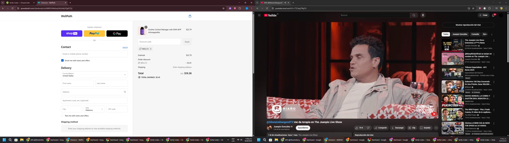Bookmark the WellPath checkout page with star
The width and height of the screenshot is (509, 143).
(223, 8)
